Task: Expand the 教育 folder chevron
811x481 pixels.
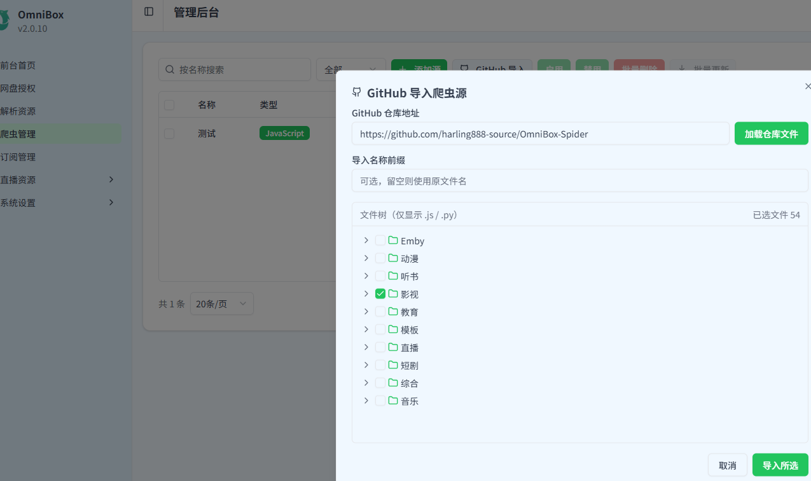Action: coord(366,312)
